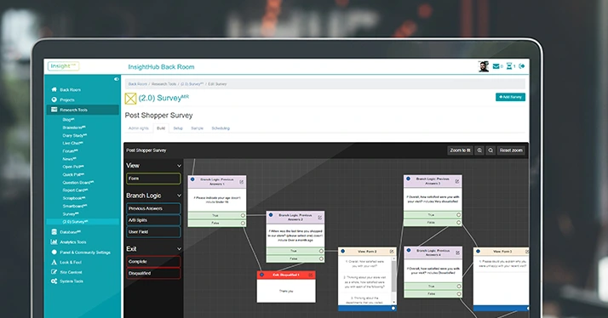608x318 pixels.
Task: Click the Projects globe icon
Action: [54, 99]
